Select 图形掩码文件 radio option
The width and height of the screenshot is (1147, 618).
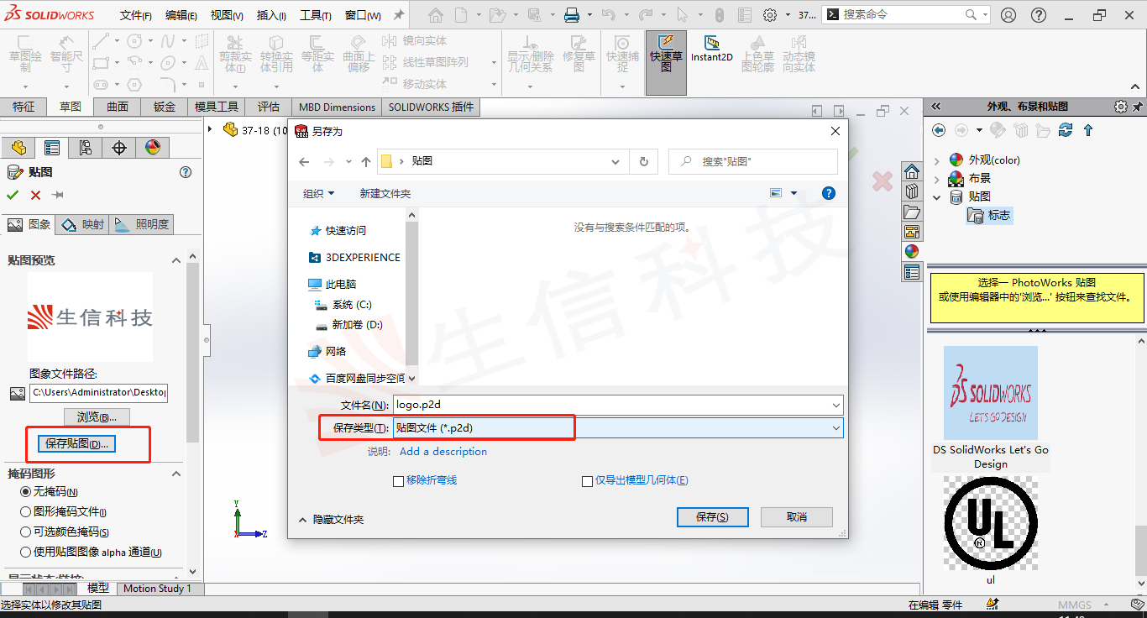click(25, 511)
